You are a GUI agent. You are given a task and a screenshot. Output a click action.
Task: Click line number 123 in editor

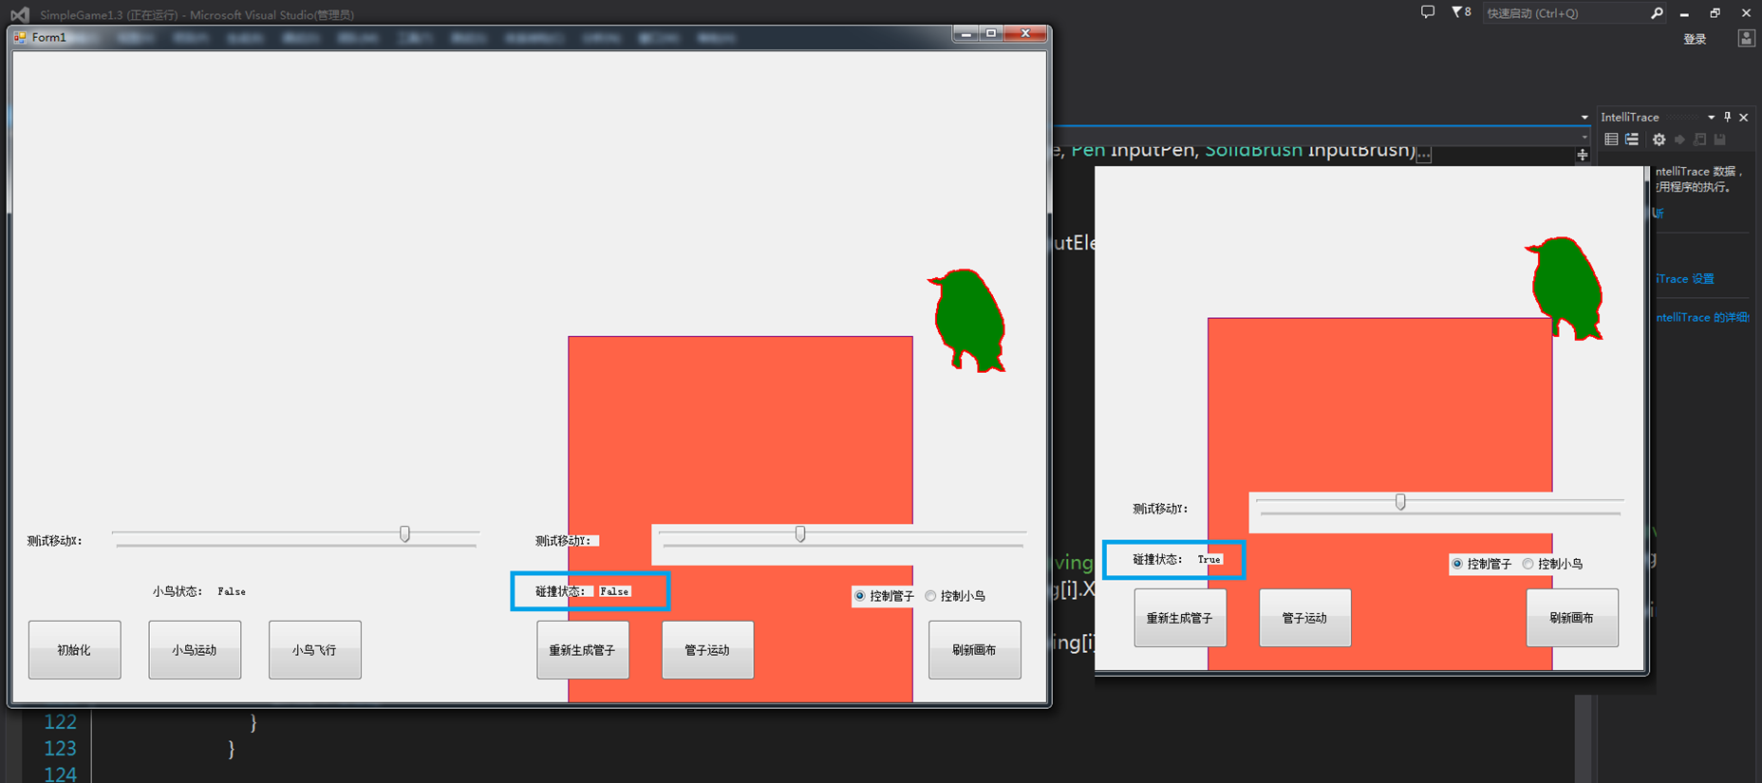click(60, 749)
